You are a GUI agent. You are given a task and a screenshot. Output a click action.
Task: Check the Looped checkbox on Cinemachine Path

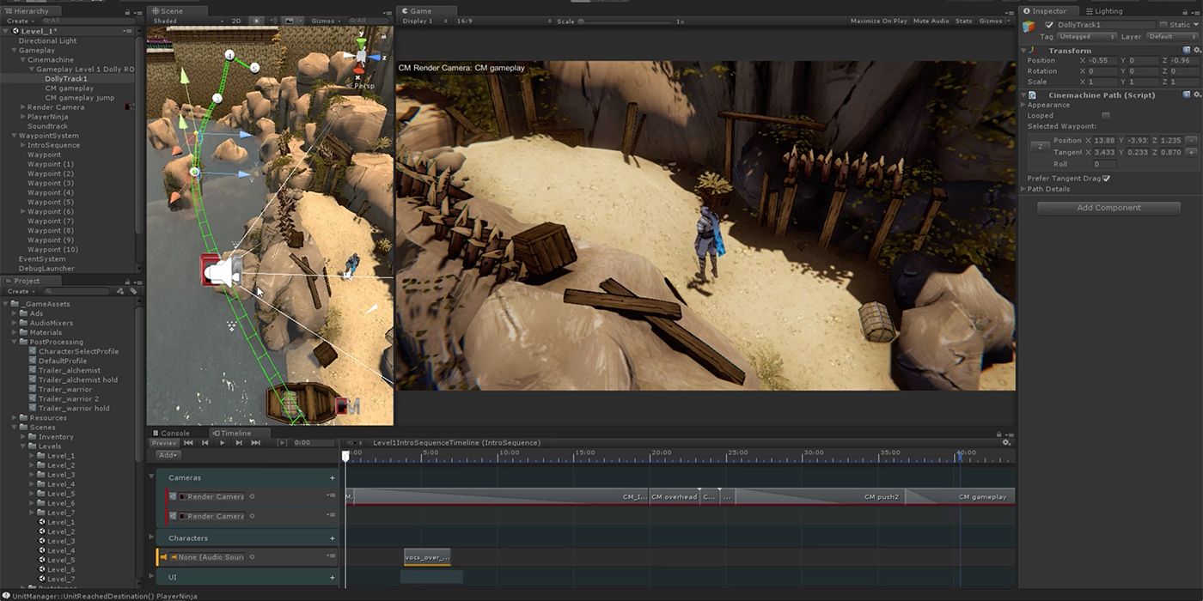1106,115
